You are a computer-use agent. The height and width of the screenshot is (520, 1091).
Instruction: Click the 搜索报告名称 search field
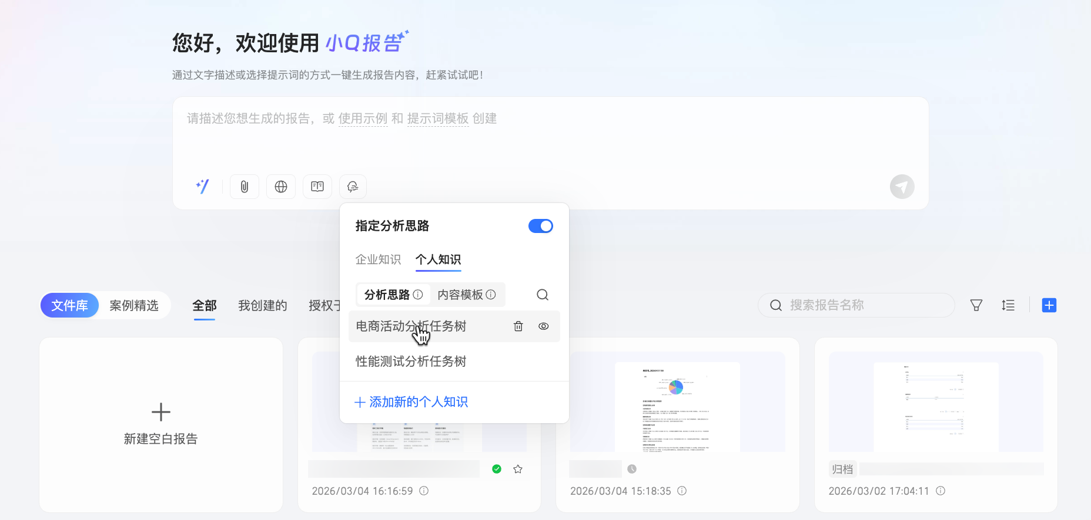pyautogui.click(x=856, y=305)
